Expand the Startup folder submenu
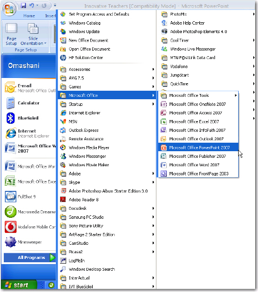Viewport: 258px width, 292px height. tap(107, 104)
